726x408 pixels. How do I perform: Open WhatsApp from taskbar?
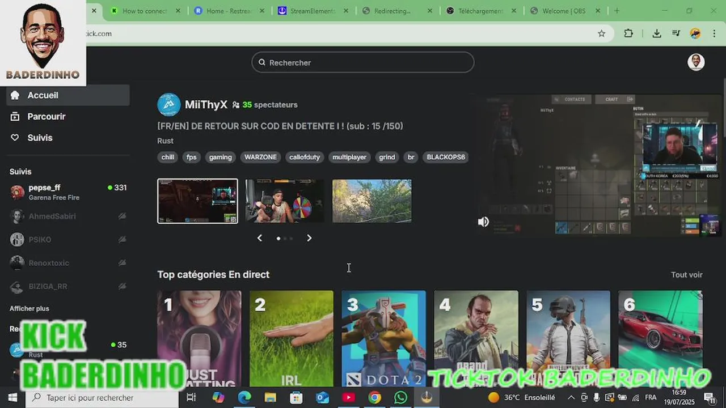(400, 398)
